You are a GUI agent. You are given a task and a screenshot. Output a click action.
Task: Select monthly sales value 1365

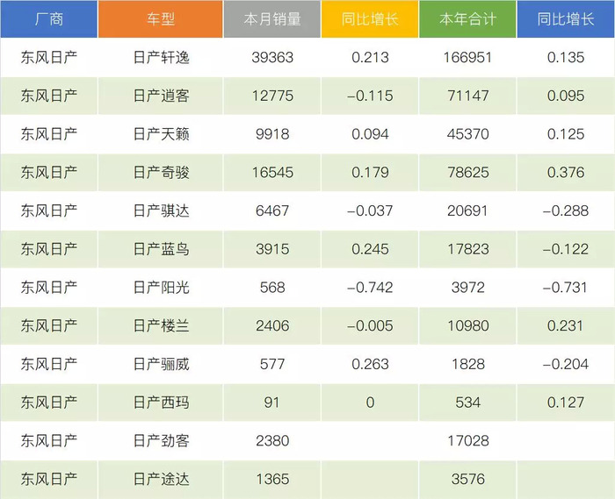(272, 480)
